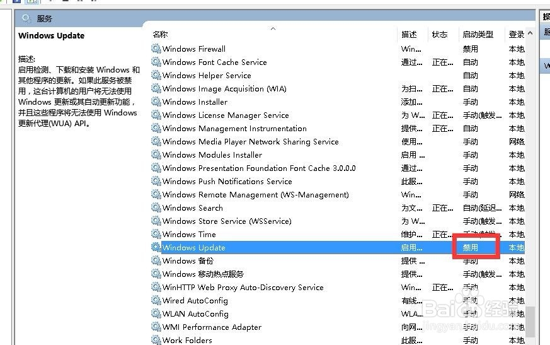Select the WLAN AutoConfig service name

click(x=195, y=313)
